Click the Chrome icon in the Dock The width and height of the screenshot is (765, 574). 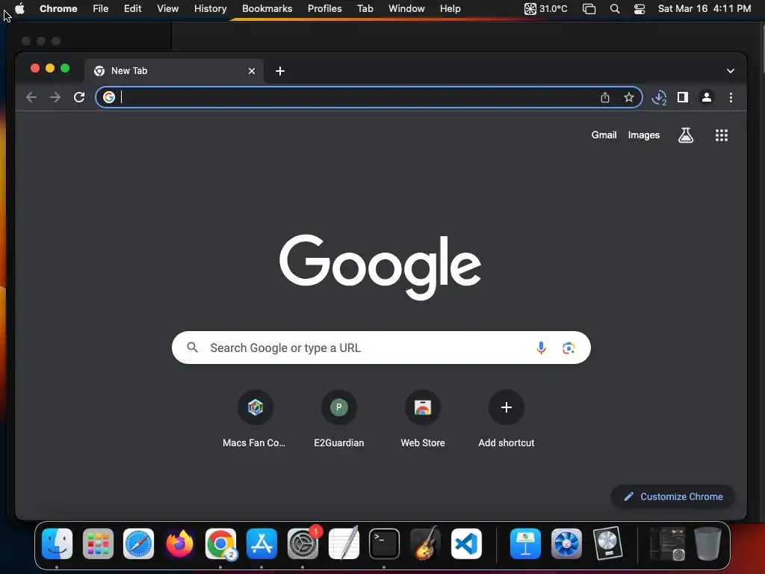tap(220, 543)
